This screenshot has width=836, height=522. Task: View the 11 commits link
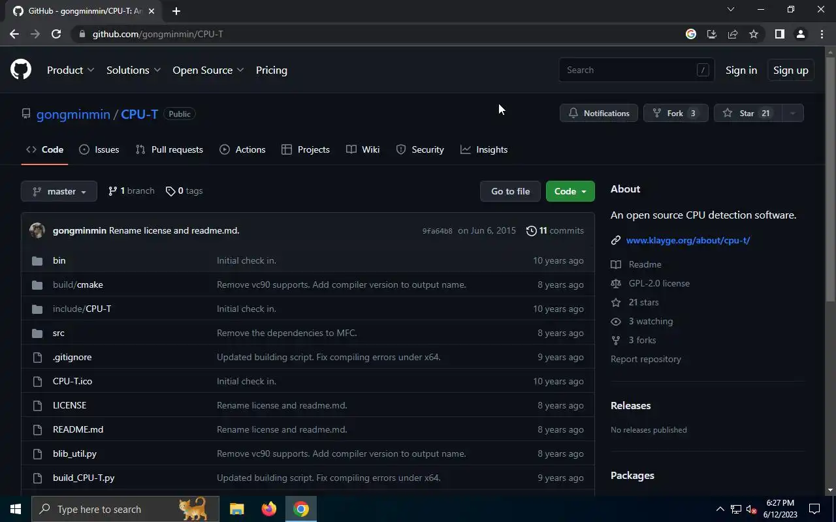point(555,230)
